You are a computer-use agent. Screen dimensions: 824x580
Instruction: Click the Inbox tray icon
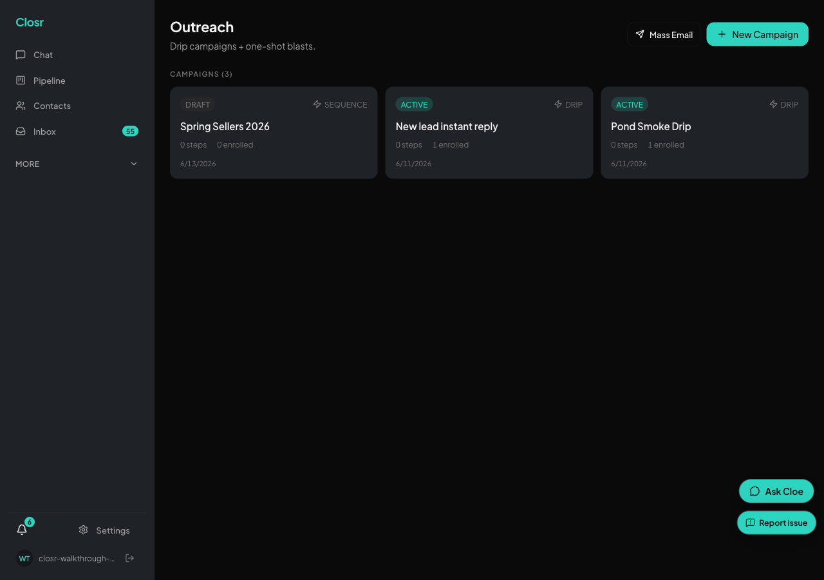21,131
